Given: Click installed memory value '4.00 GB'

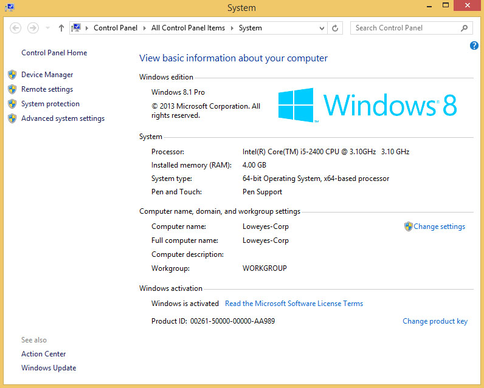Looking at the screenshot, I should point(254,165).
